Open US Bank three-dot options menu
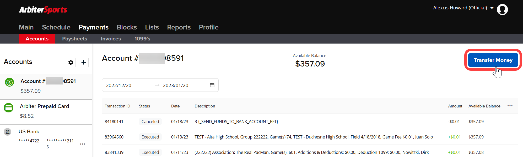This screenshot has width=523, height=157. pyautogui.click(x=83, y=144)
